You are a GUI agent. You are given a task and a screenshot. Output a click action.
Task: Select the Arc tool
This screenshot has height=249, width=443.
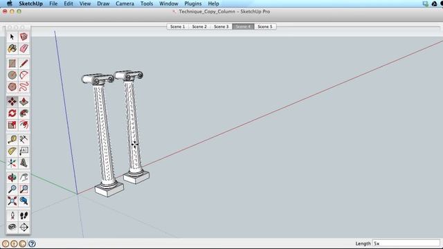pos(24,75)
